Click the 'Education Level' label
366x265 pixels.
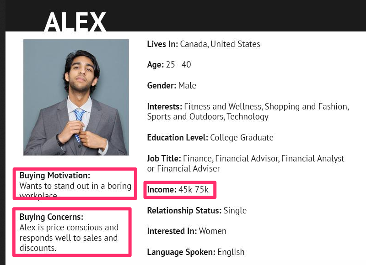coord(178,138)
